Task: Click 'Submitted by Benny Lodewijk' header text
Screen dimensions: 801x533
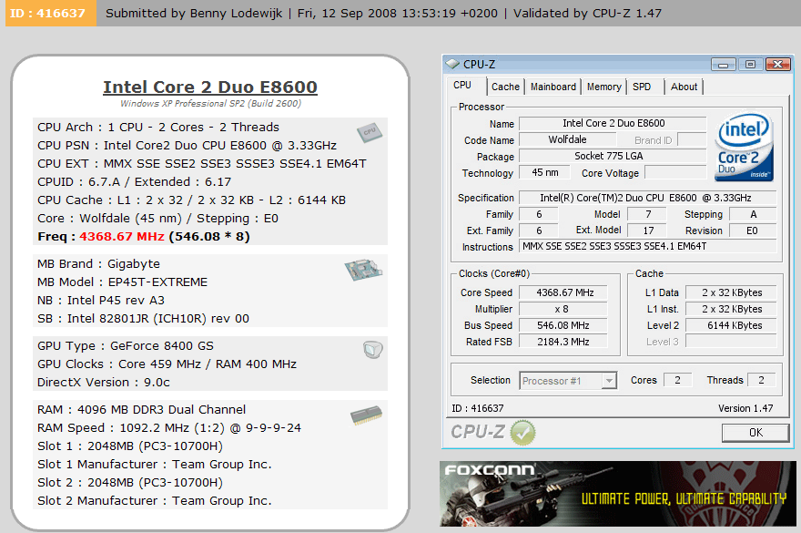Action: 194,14
